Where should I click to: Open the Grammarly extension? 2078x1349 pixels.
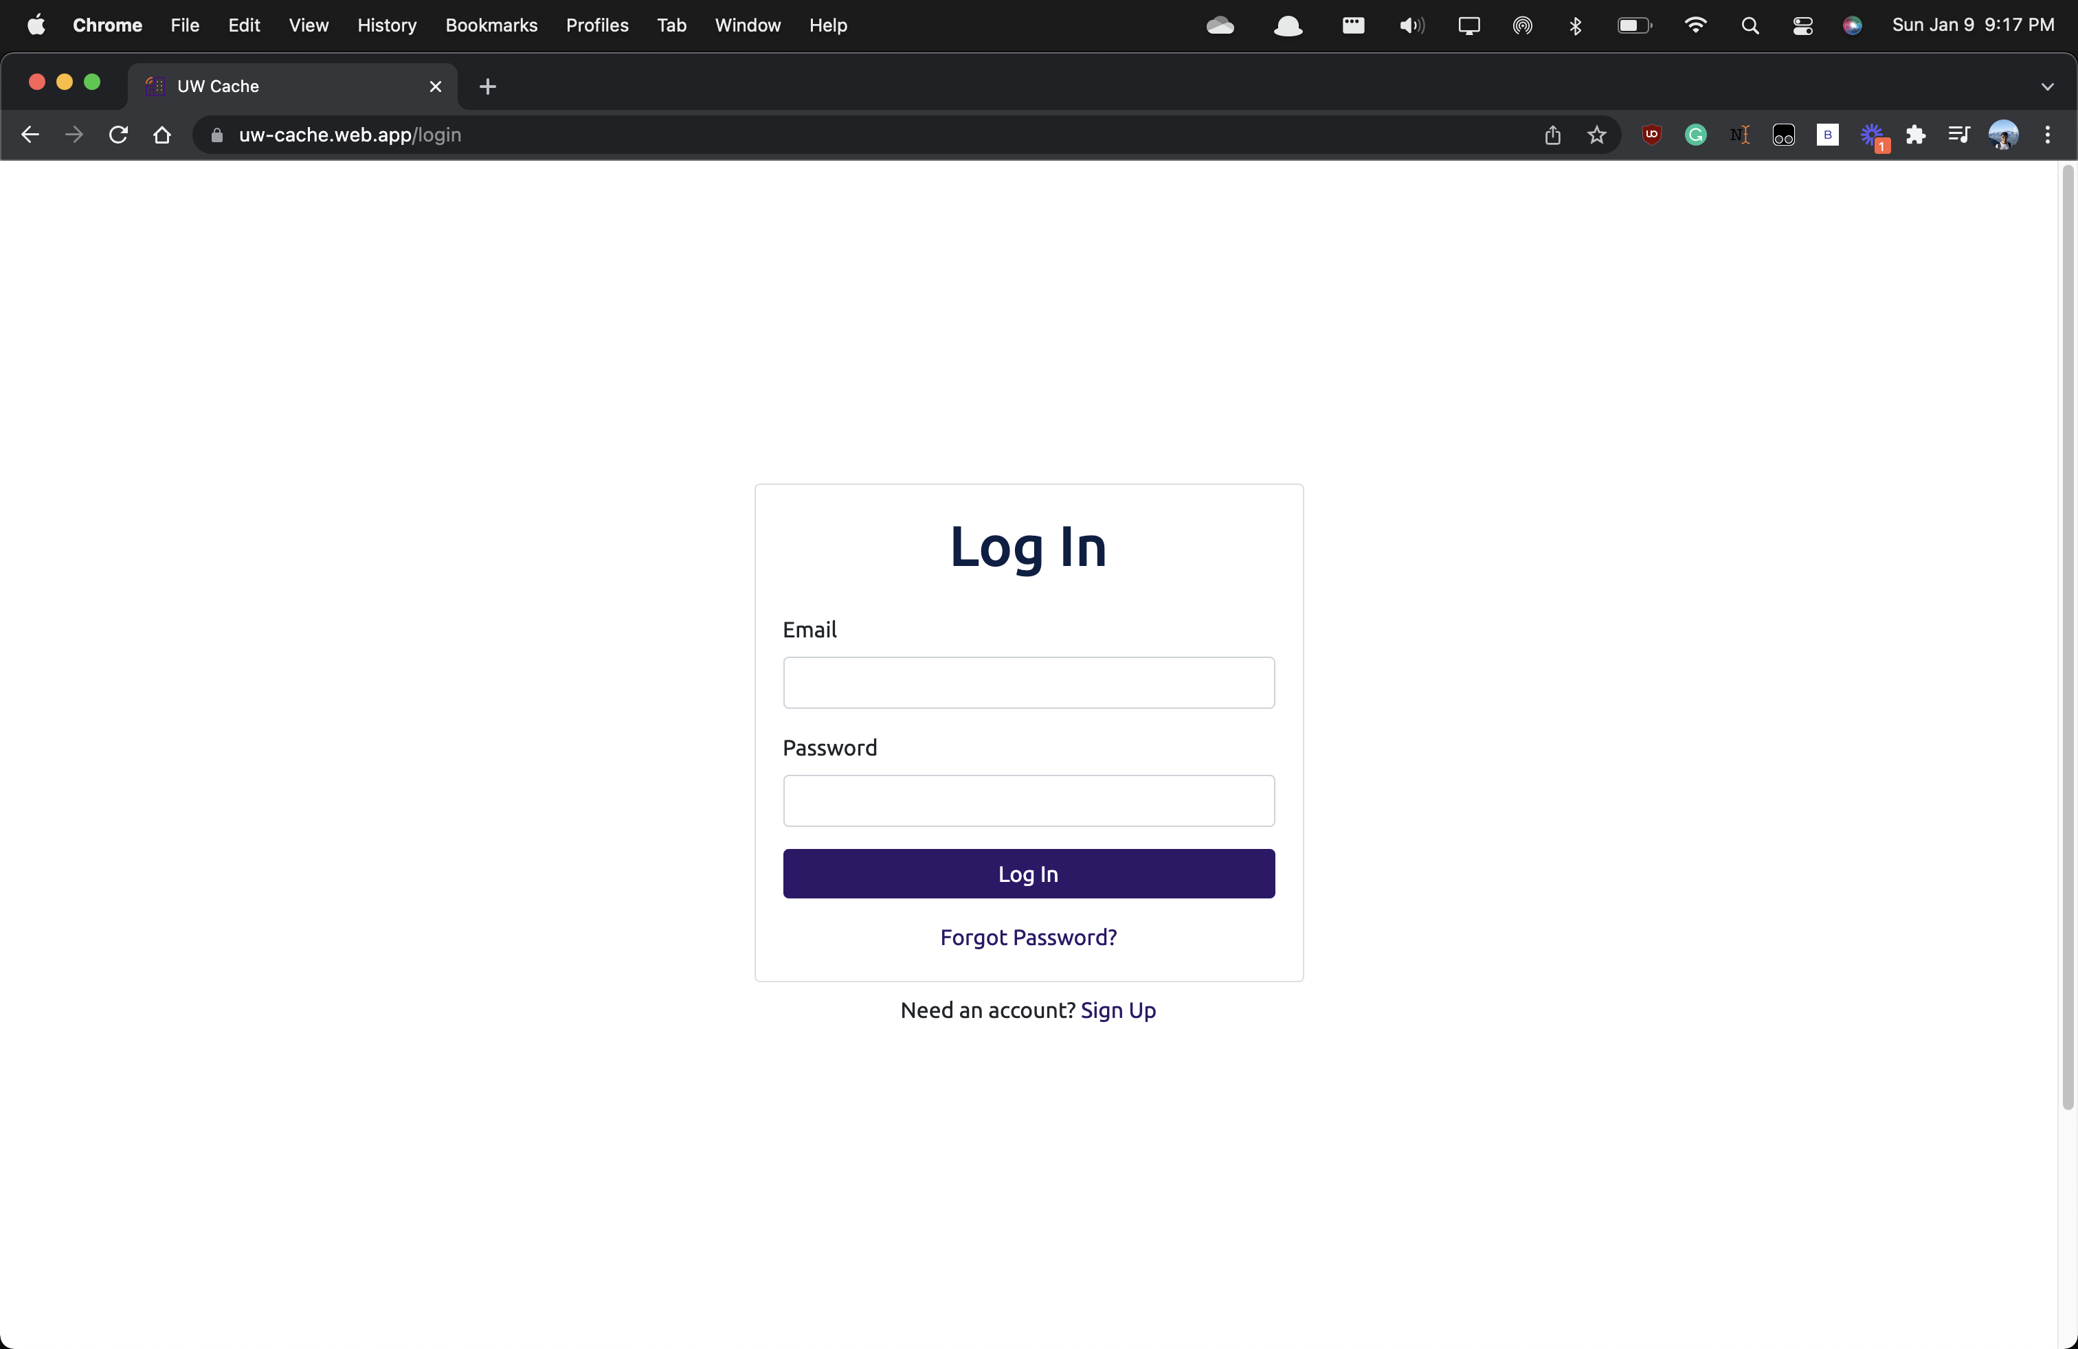point(1695,135)
